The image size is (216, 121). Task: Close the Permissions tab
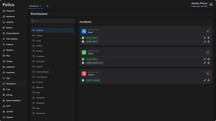[40, 6]
